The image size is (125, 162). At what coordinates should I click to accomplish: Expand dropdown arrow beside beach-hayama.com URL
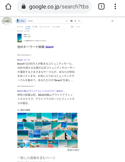coord(35,86)
